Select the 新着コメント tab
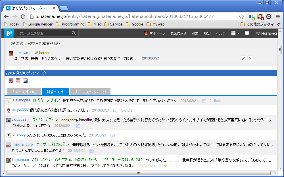The image size is (284, 177). (55, 92)
